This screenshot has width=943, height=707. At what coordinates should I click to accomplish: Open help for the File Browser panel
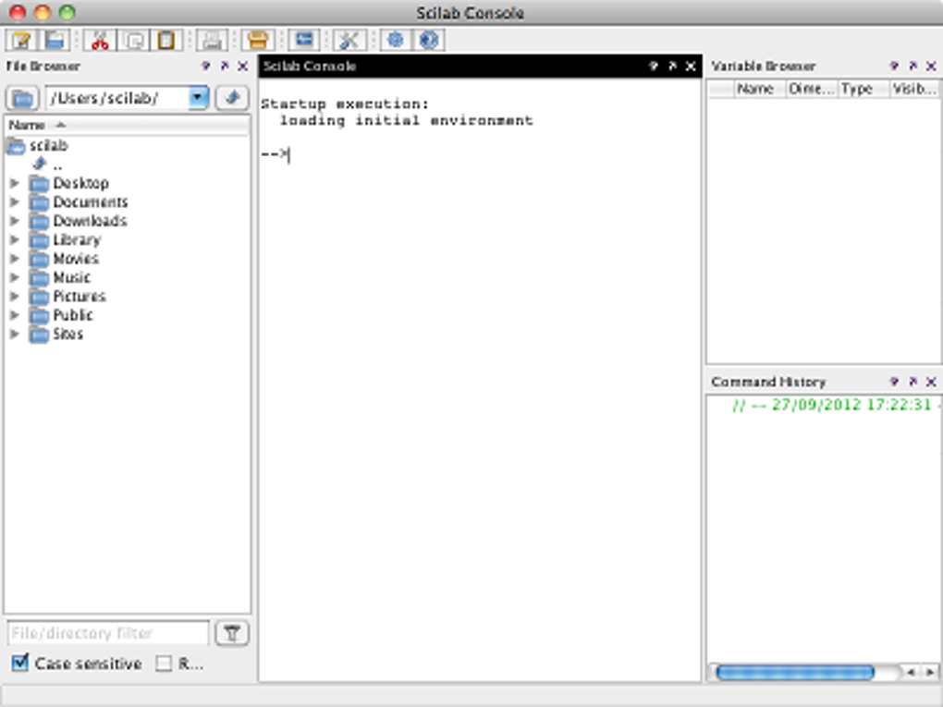(205, 67)
